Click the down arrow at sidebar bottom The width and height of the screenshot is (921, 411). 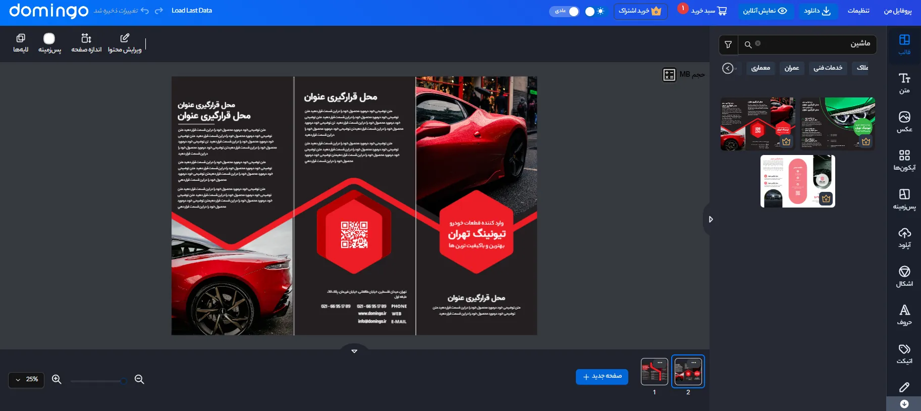tap(904, 404)
